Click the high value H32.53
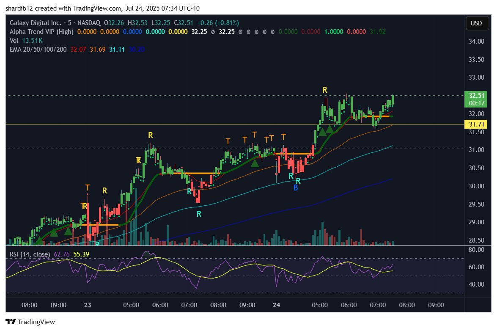 point(137,23)
